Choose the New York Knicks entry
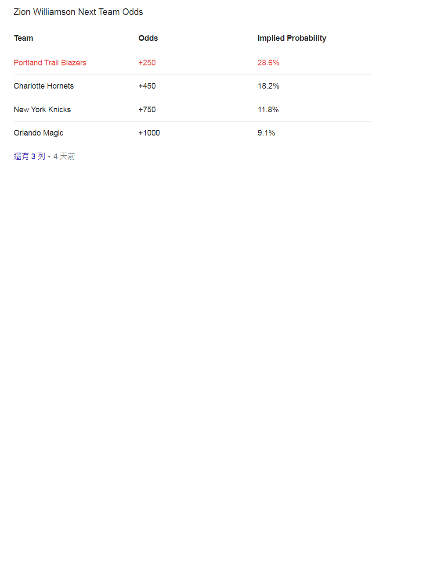Screen dimensions: 426x568 point(42,110)
